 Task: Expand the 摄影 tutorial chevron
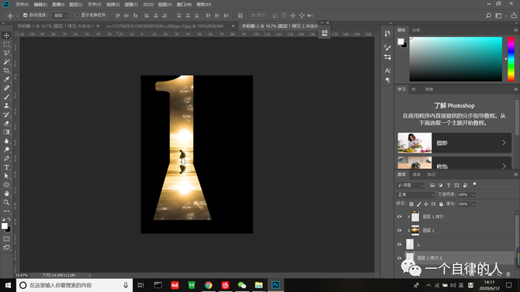(x=504, y=143)
